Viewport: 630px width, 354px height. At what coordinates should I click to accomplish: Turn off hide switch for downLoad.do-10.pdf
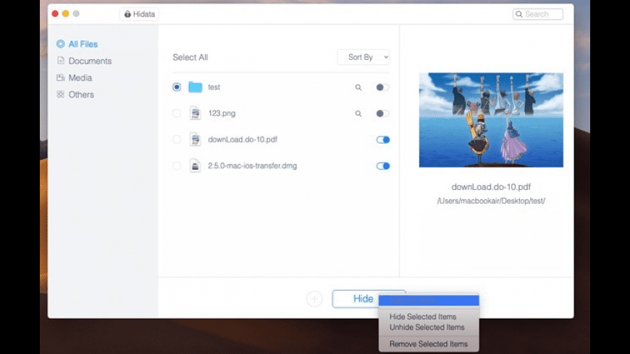coord(383,139)
